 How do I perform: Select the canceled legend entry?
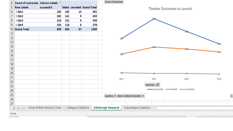187,89
